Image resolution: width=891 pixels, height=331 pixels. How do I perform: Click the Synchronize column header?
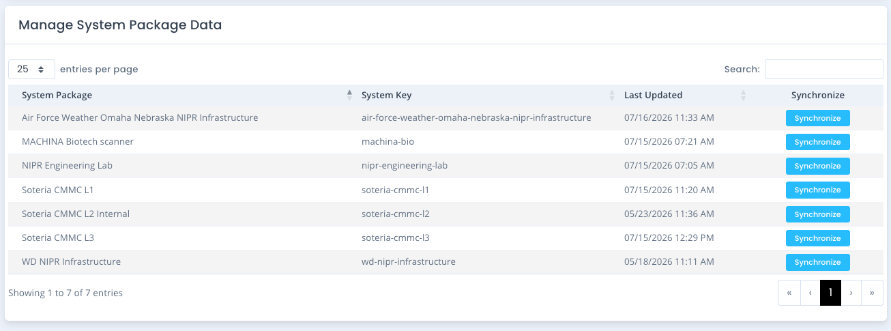pyautogui.click(x=817, y=96)
